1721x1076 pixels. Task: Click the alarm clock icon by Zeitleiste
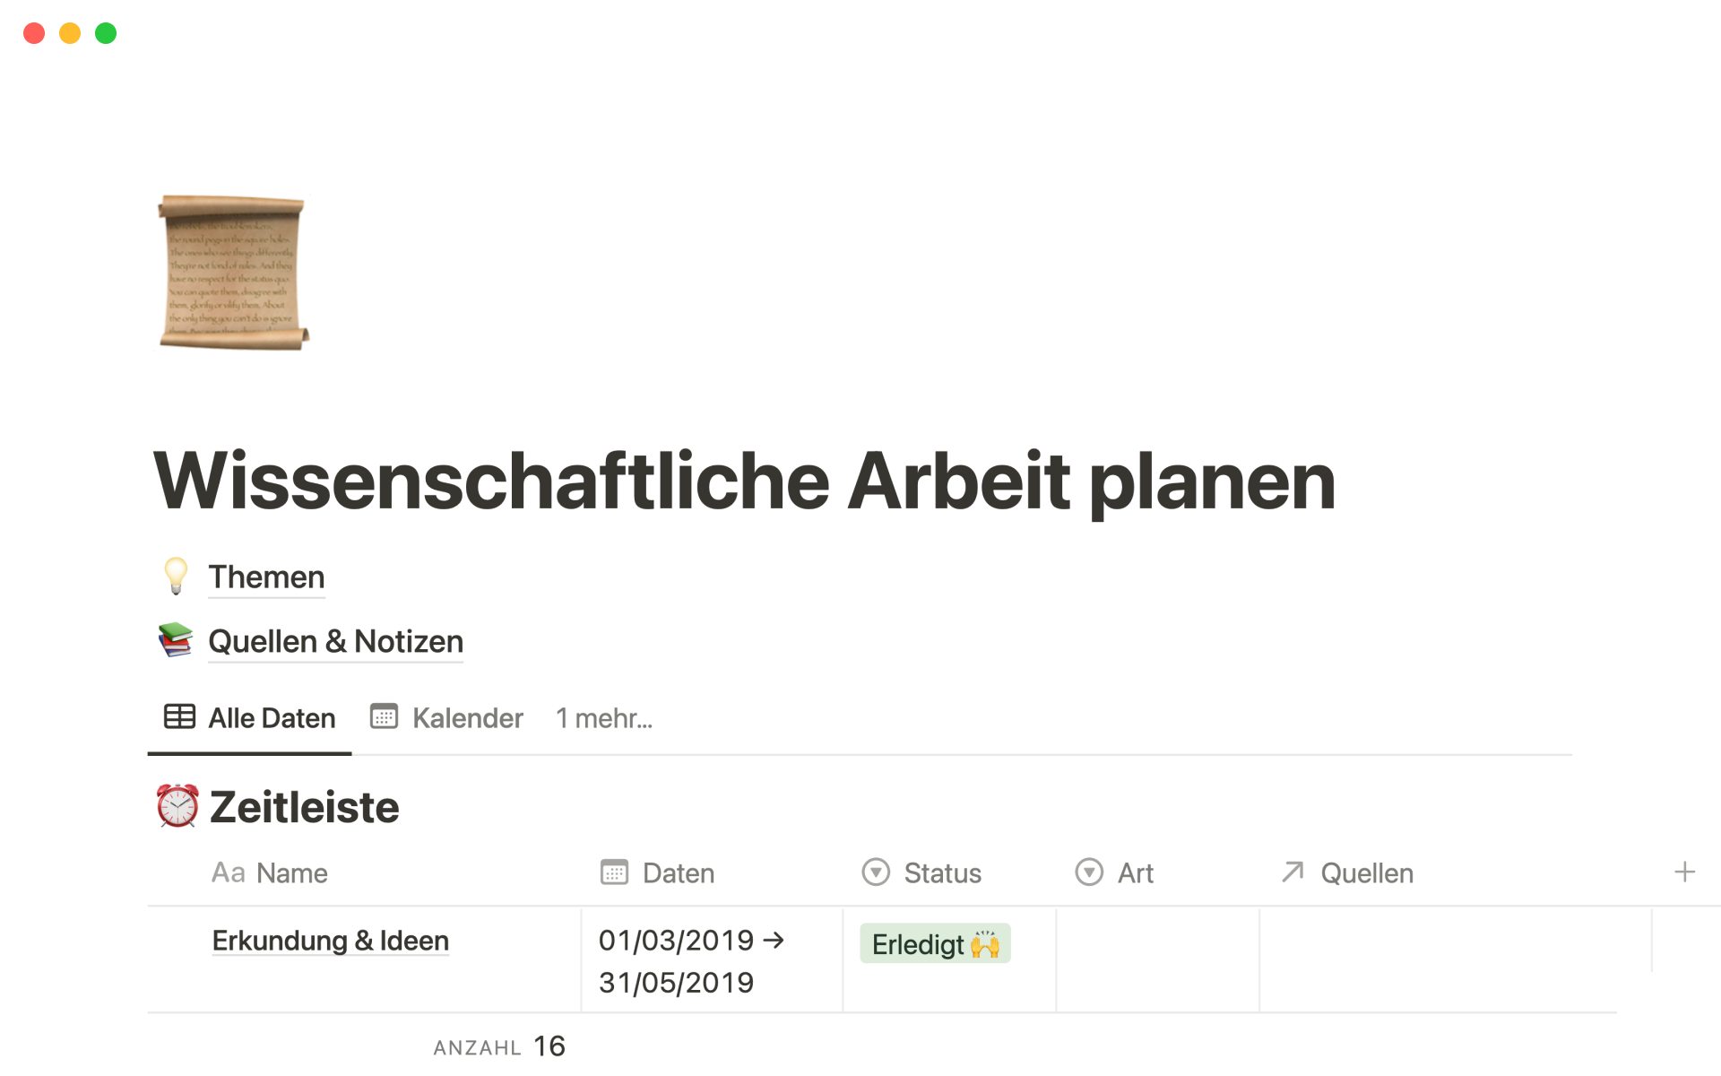tap(177, 806)
